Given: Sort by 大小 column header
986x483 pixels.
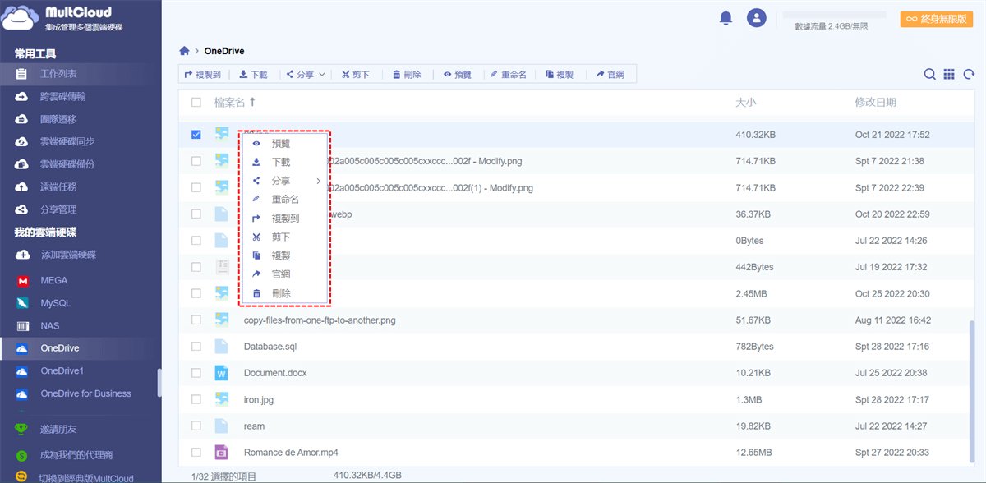Looking at the screenshot, I should (x=746, y=103).
